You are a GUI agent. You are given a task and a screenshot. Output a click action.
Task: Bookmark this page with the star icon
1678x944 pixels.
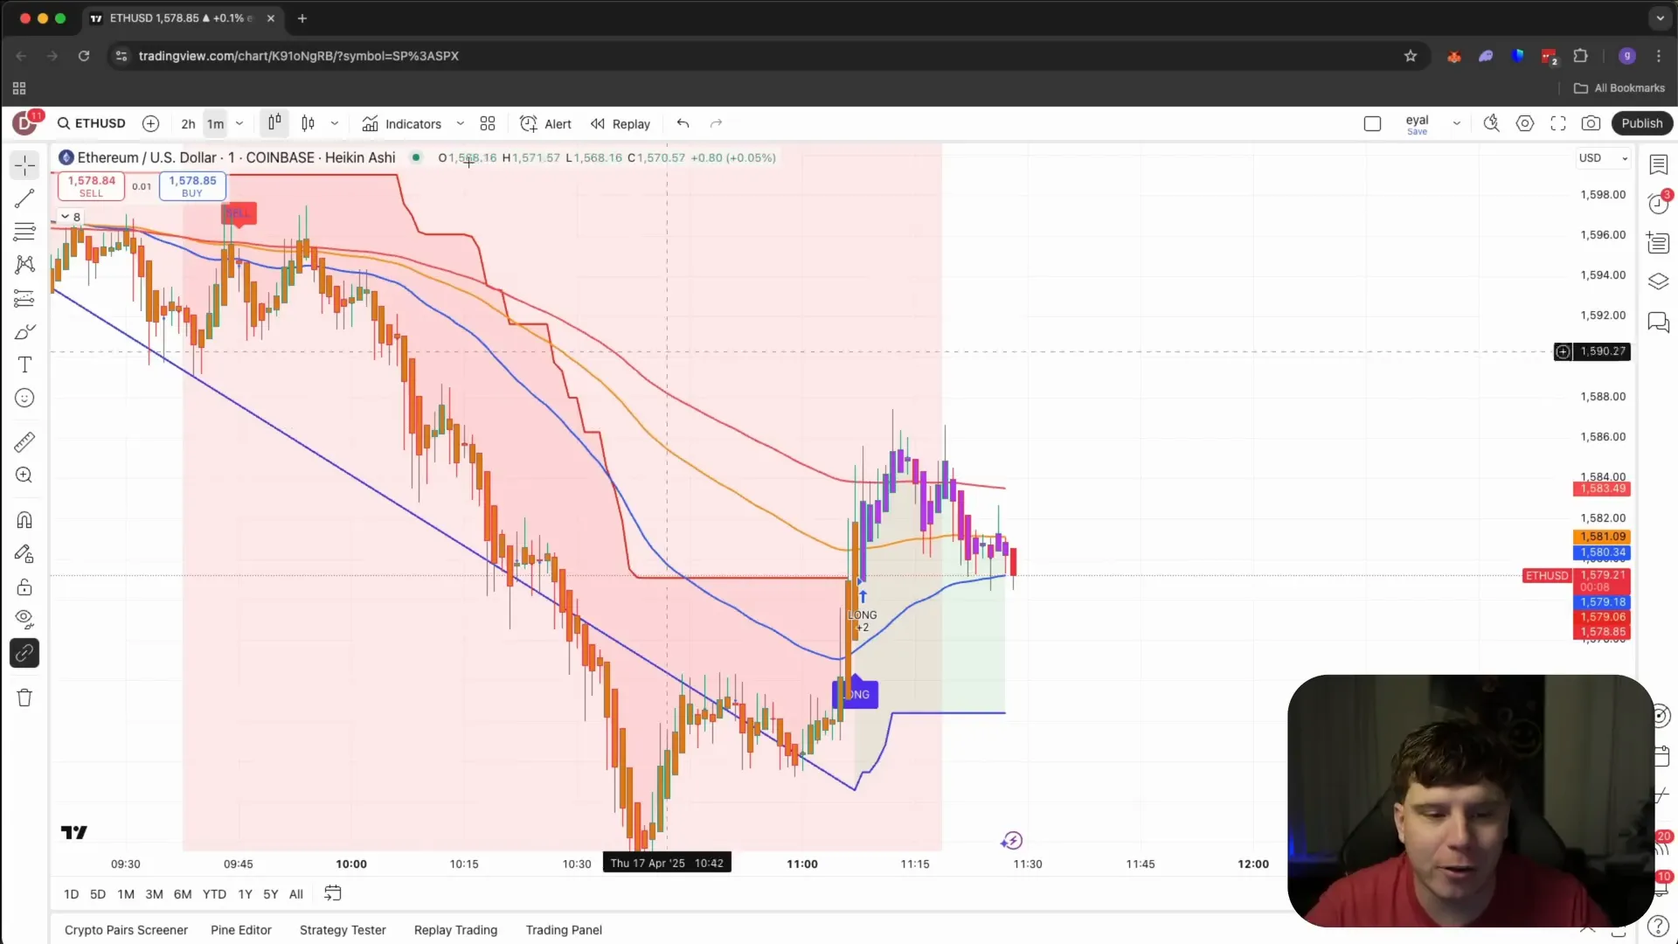[1410, 56]
